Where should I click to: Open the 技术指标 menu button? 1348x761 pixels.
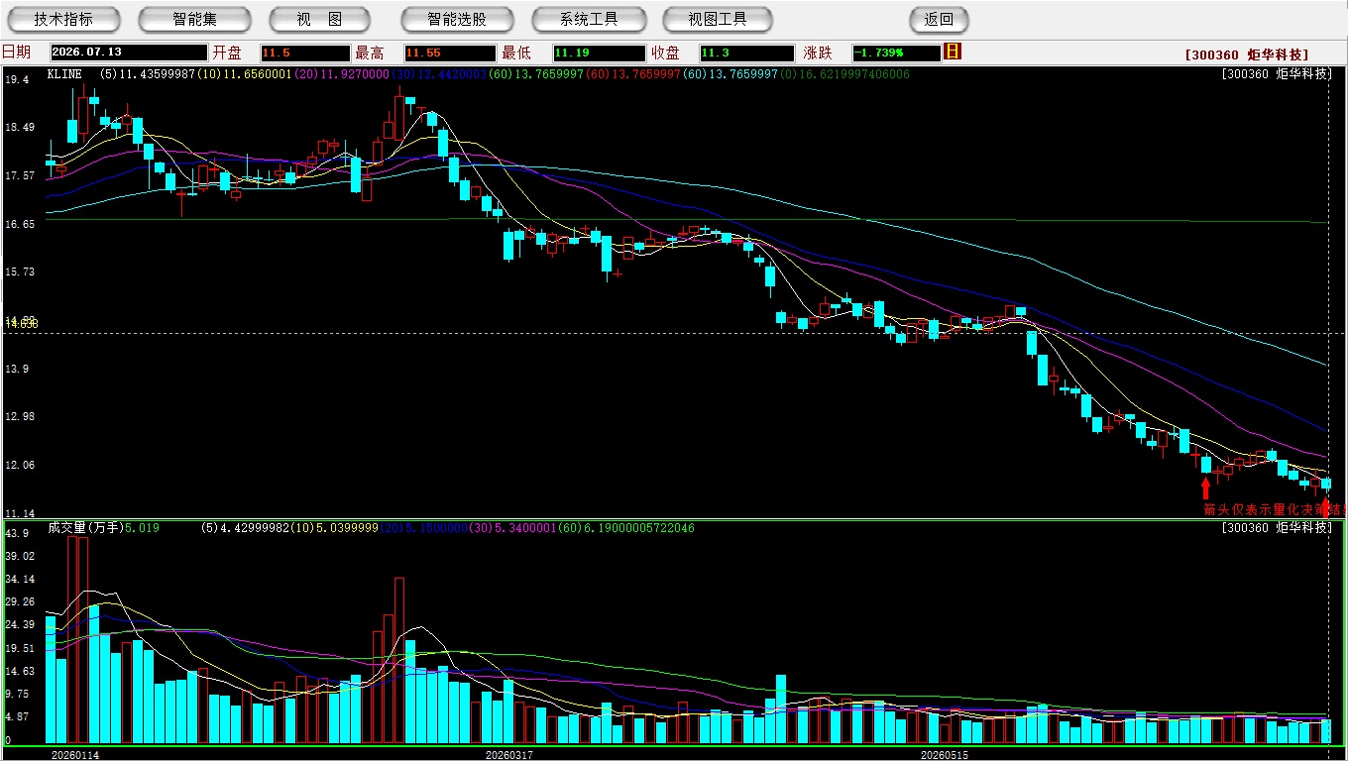[63, 19]
